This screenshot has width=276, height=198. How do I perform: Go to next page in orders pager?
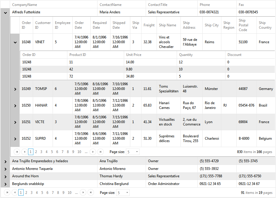[x=93, y=152]
